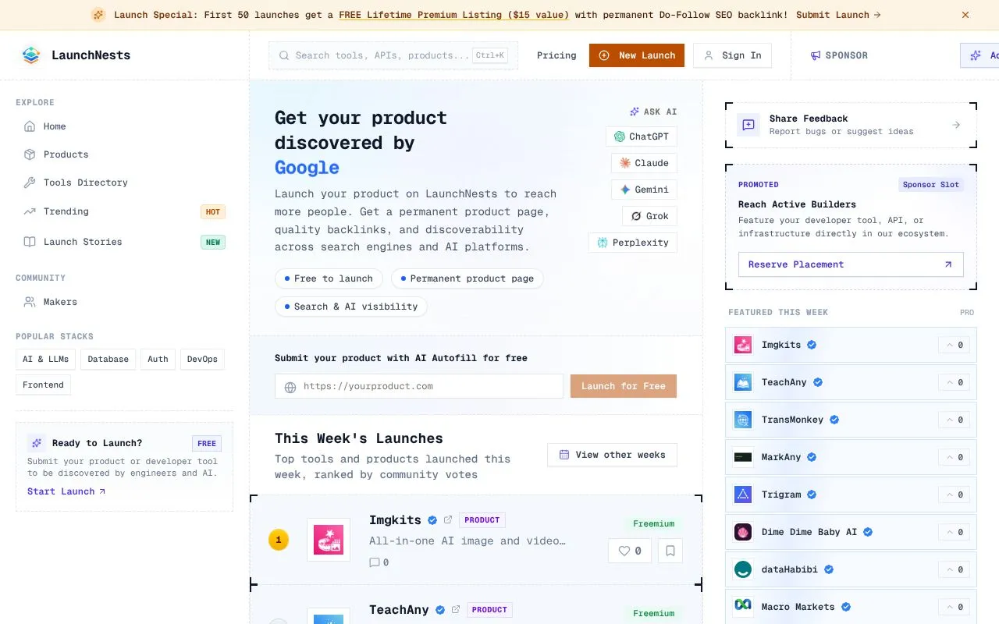Open the Imgkits product thumbnail in launches
Screen dimensions: 999x624
(x=329, y=540)
